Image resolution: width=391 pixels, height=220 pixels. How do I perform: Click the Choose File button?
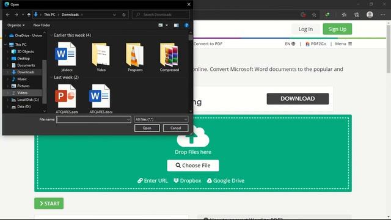pos(193,166)
